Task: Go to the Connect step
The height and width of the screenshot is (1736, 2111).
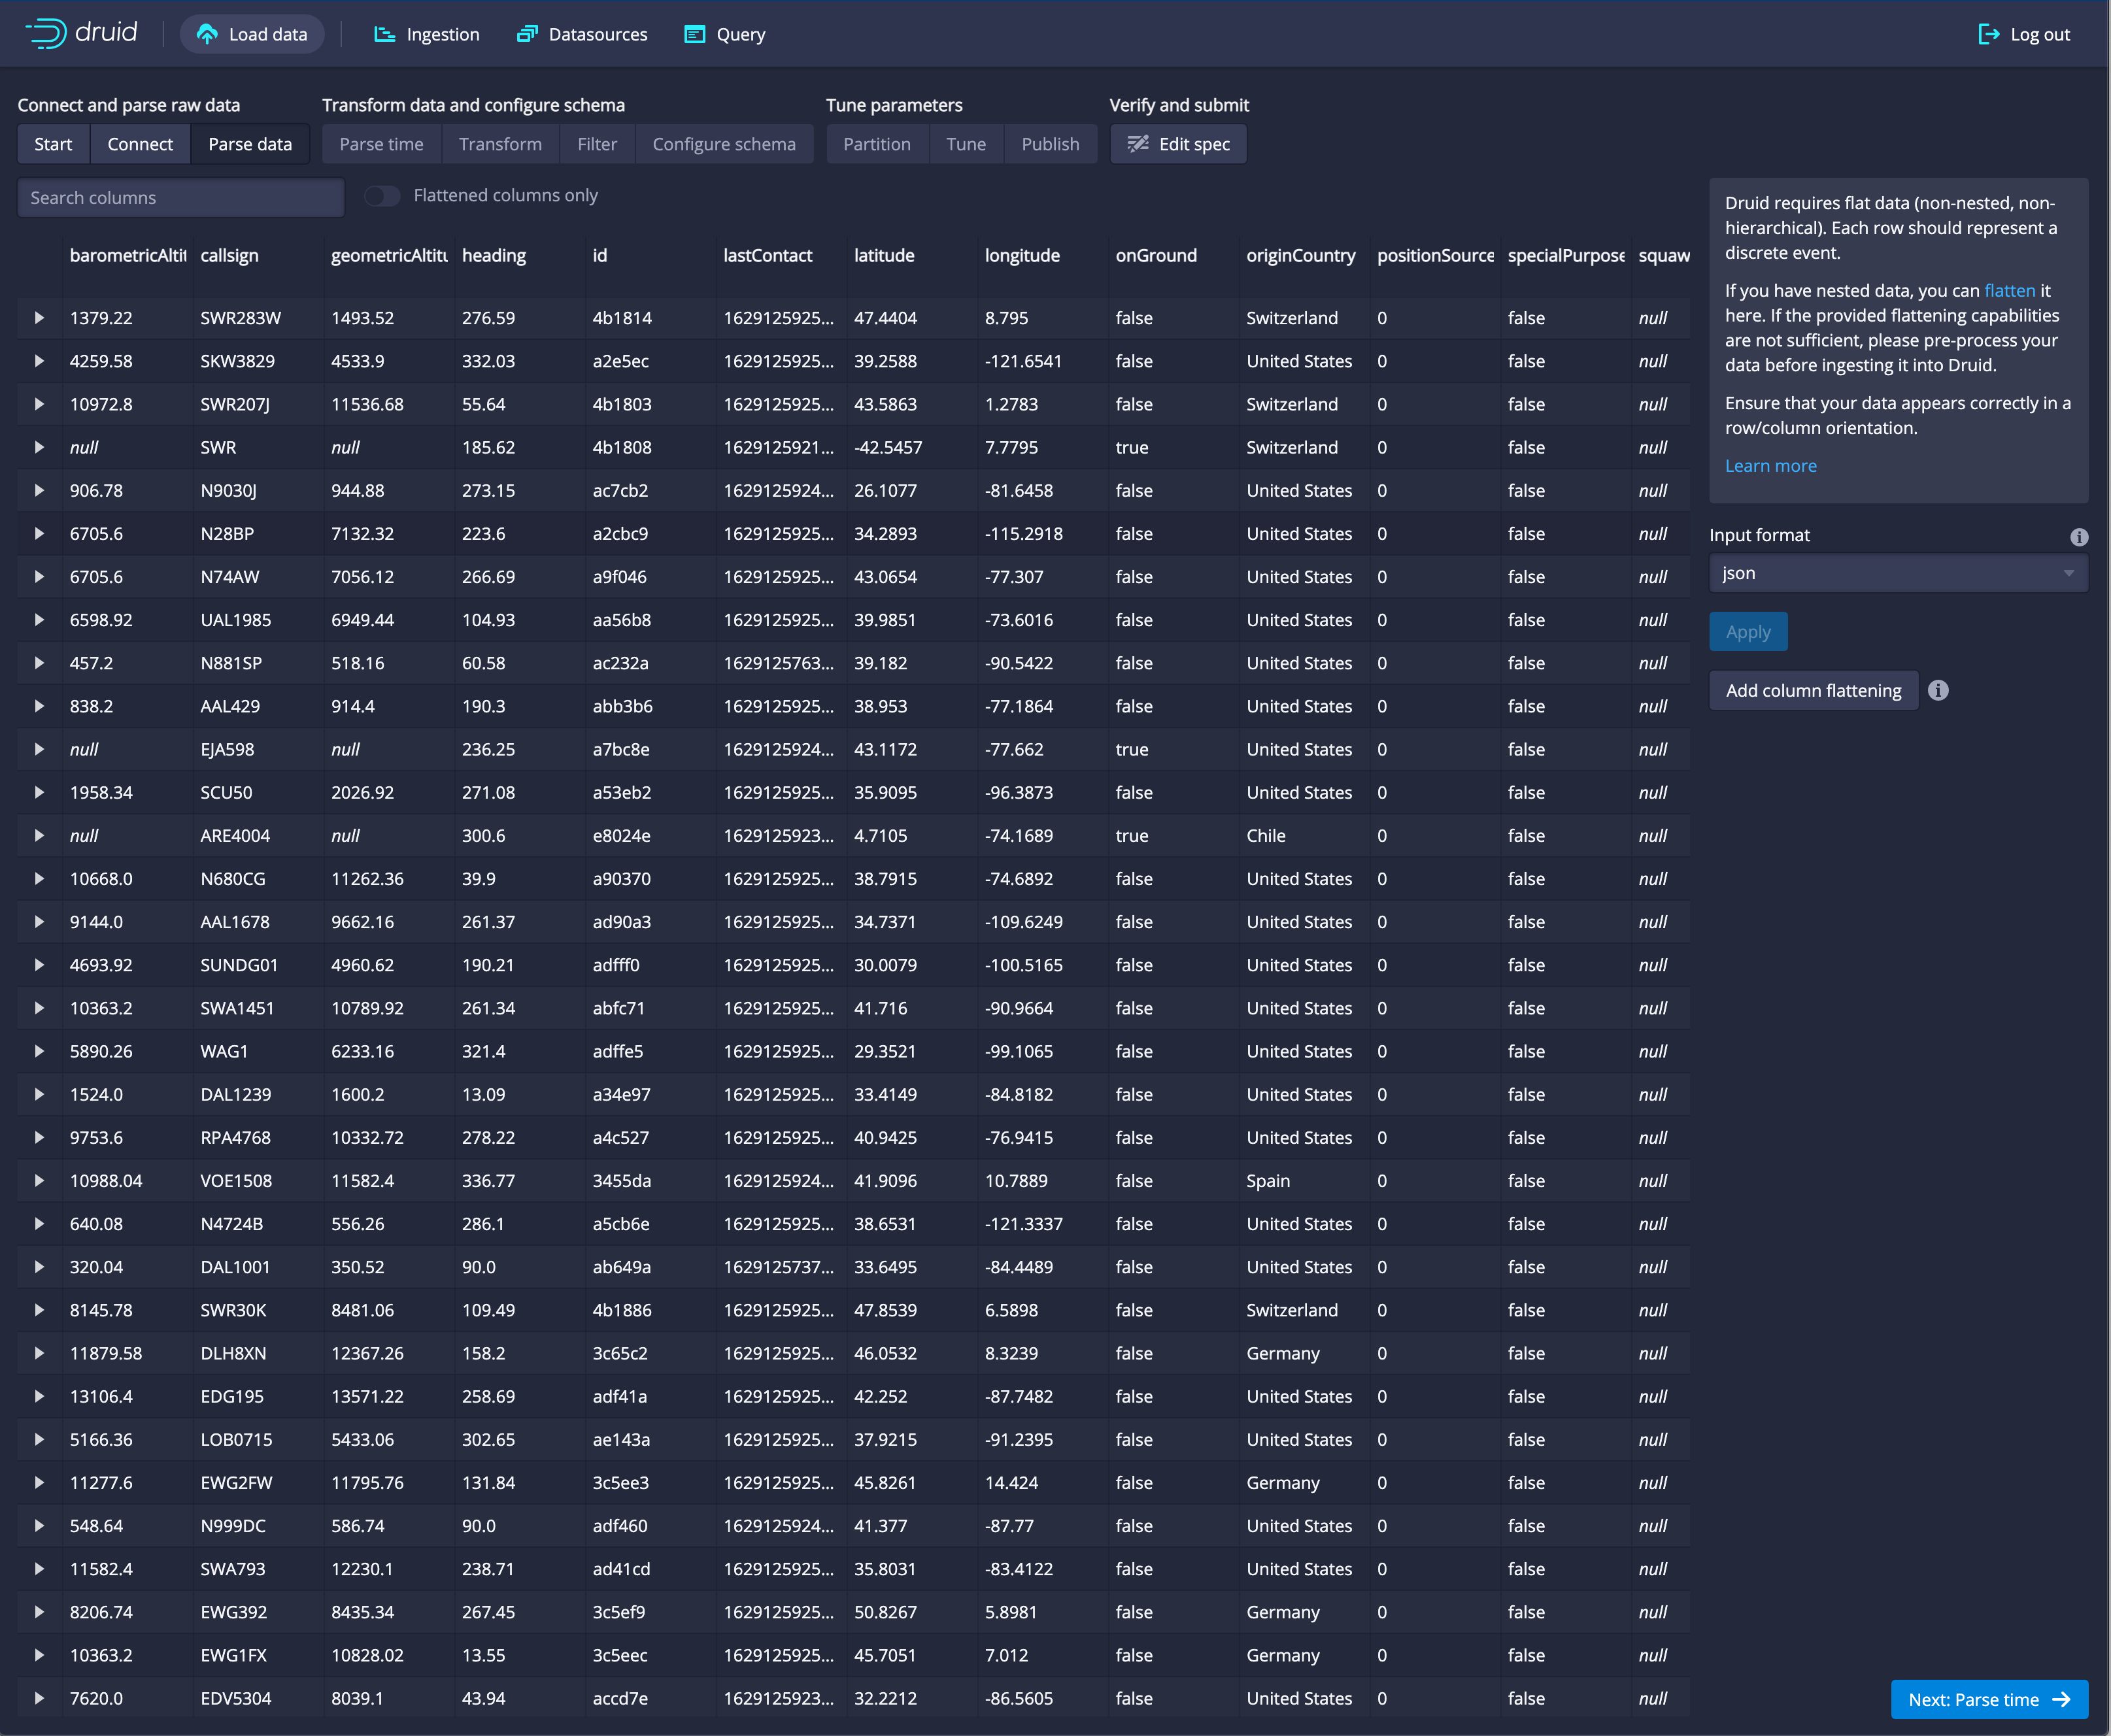Action: tap(140, 144)
